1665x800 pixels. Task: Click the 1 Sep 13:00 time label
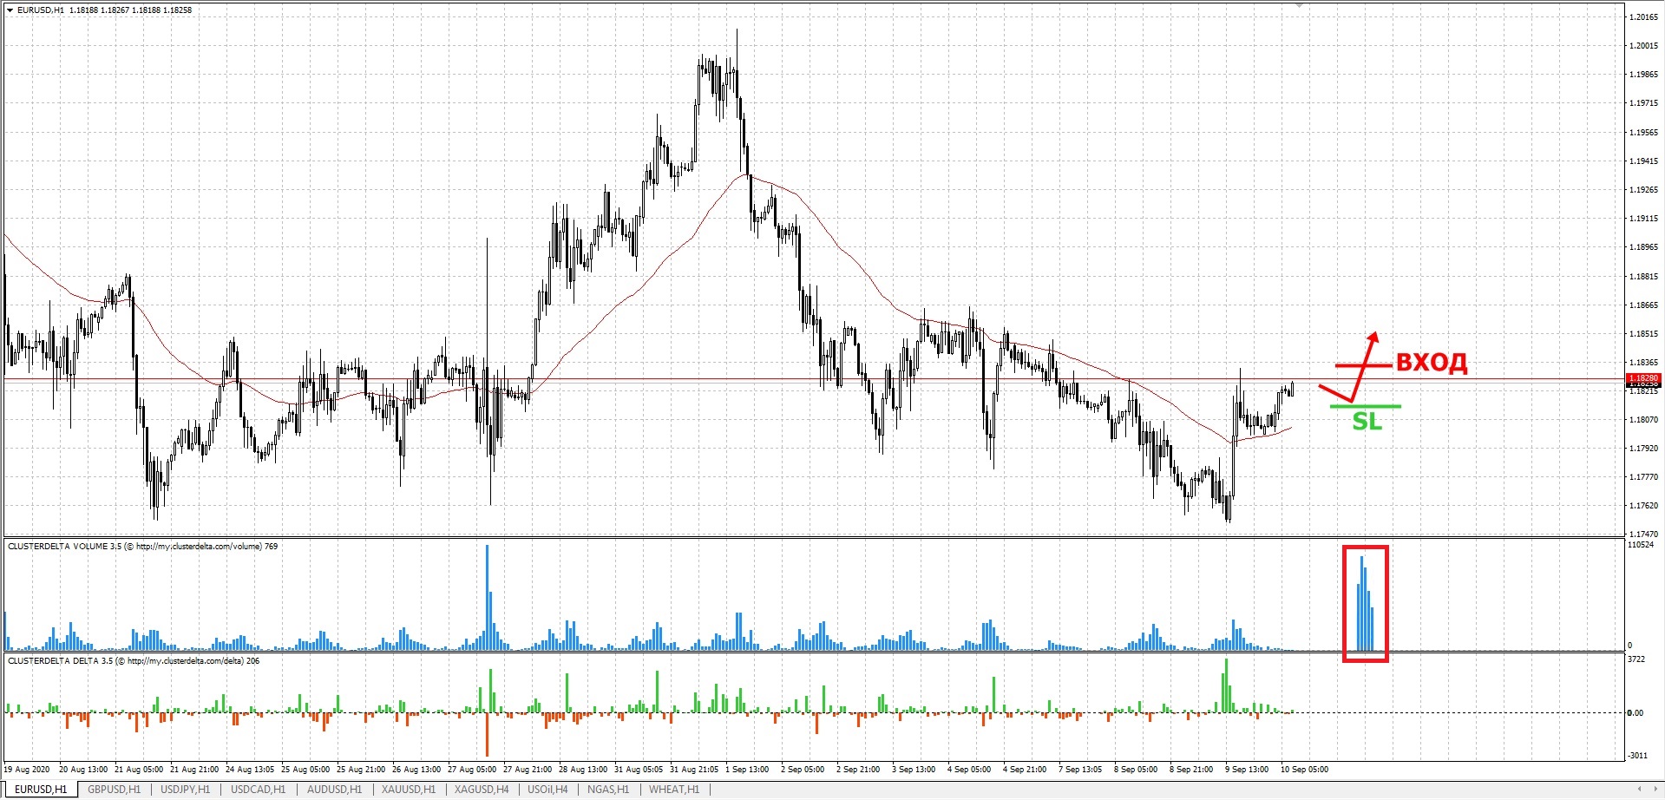747,770
